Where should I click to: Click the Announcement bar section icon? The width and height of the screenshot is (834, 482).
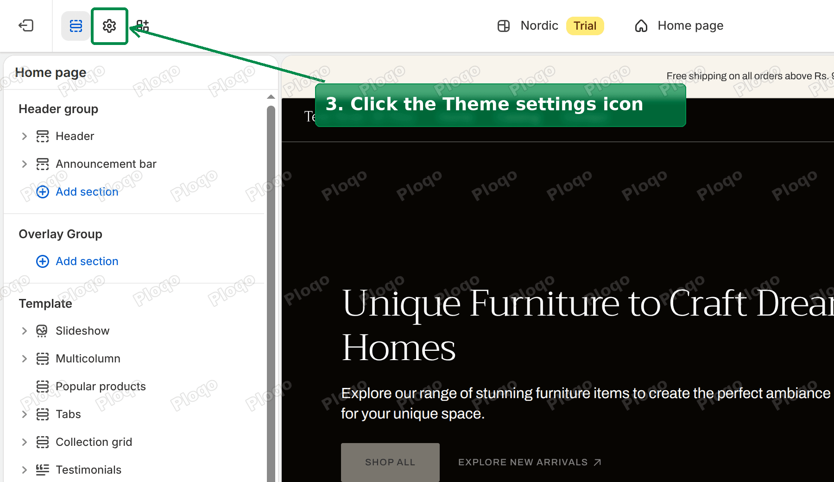point(43,164)
